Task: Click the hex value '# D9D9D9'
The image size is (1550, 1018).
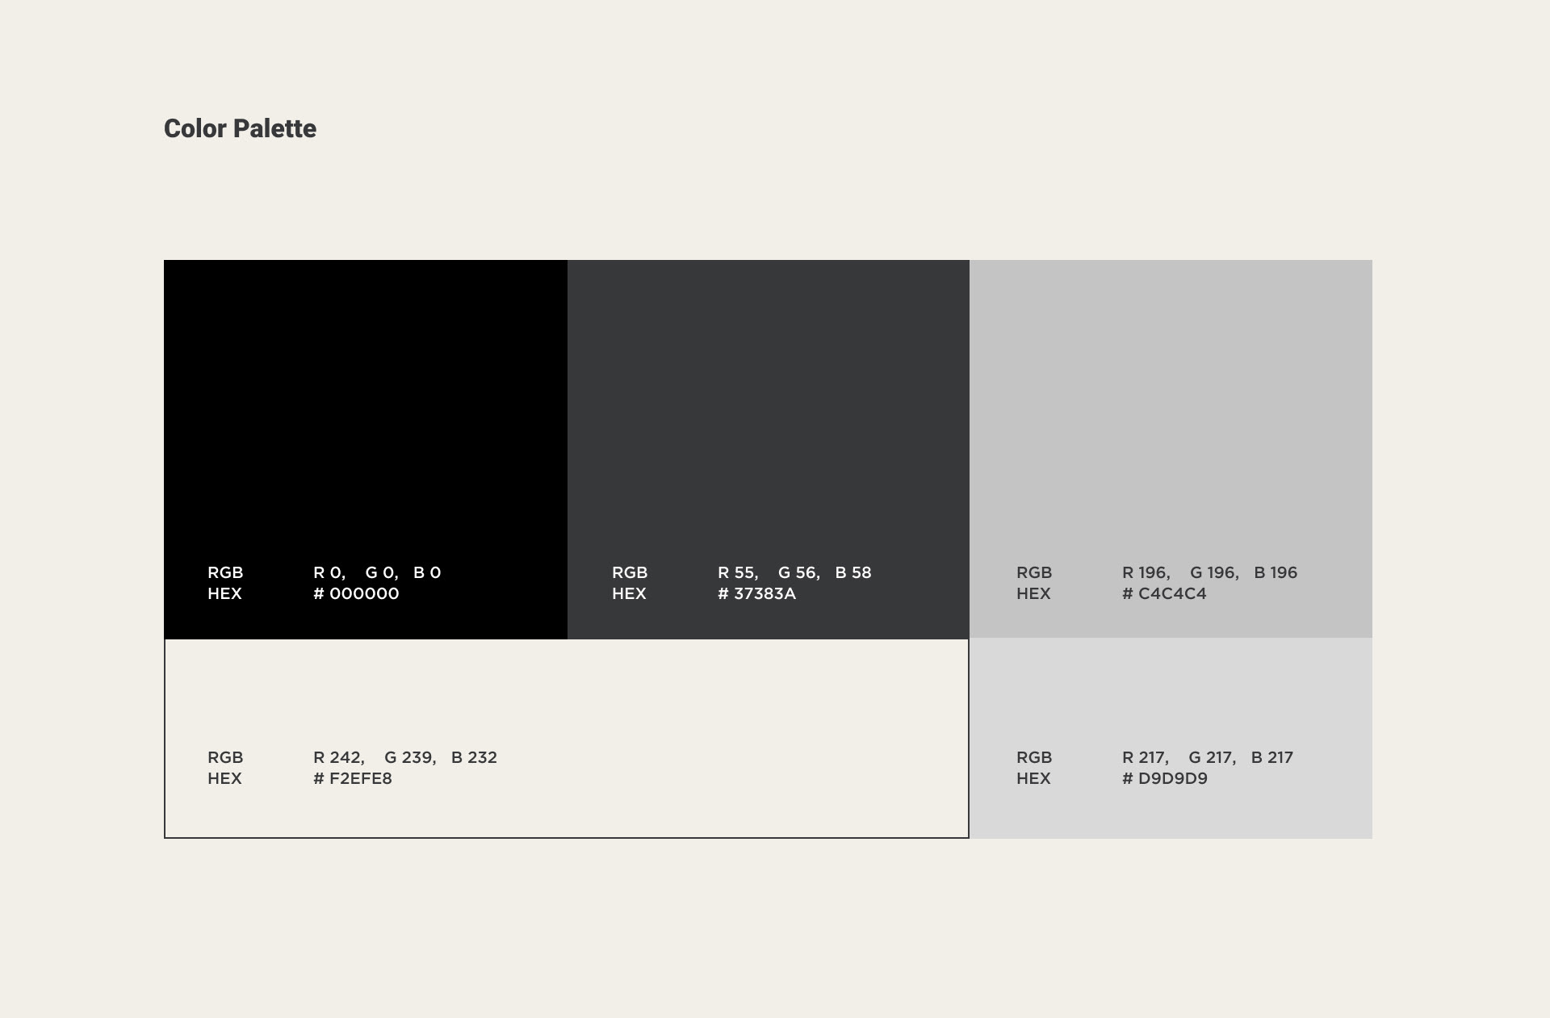Action: click(1165, 778)
